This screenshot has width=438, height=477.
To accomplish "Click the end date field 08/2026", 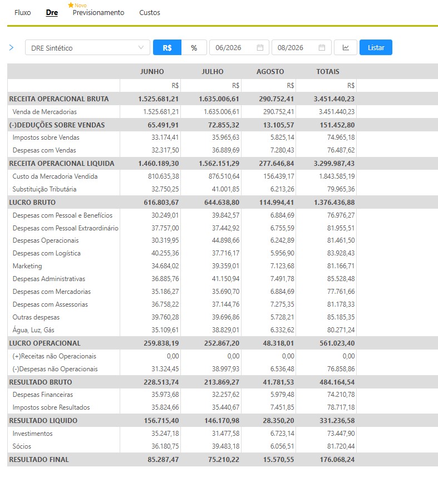I will click(301, 47).
